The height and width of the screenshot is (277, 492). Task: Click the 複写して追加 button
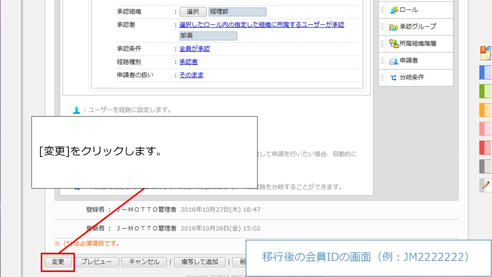coord(199,262)
